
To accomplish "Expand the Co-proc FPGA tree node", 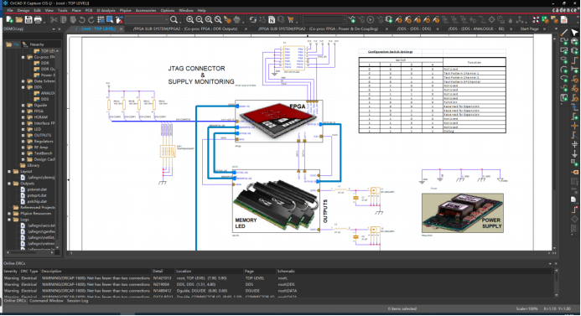I will point(23,58).
